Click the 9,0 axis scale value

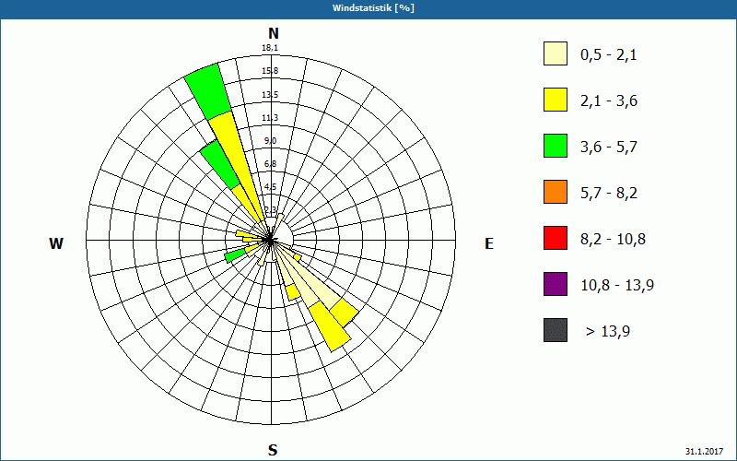(270, 141)
